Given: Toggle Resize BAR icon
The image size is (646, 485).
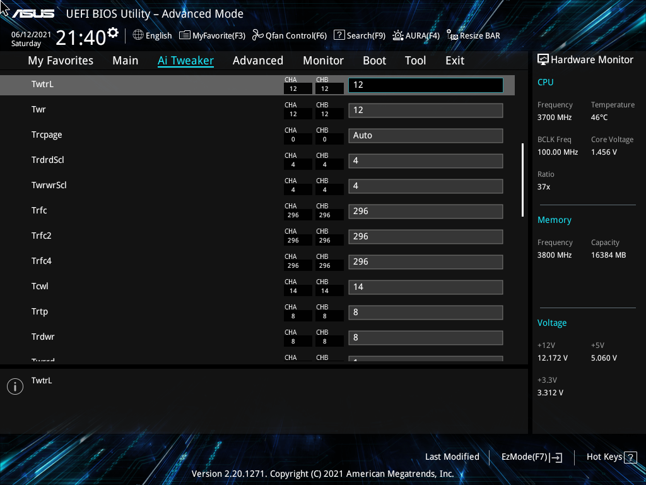Looking at the screenshot, I should click(x=452, y=35).
